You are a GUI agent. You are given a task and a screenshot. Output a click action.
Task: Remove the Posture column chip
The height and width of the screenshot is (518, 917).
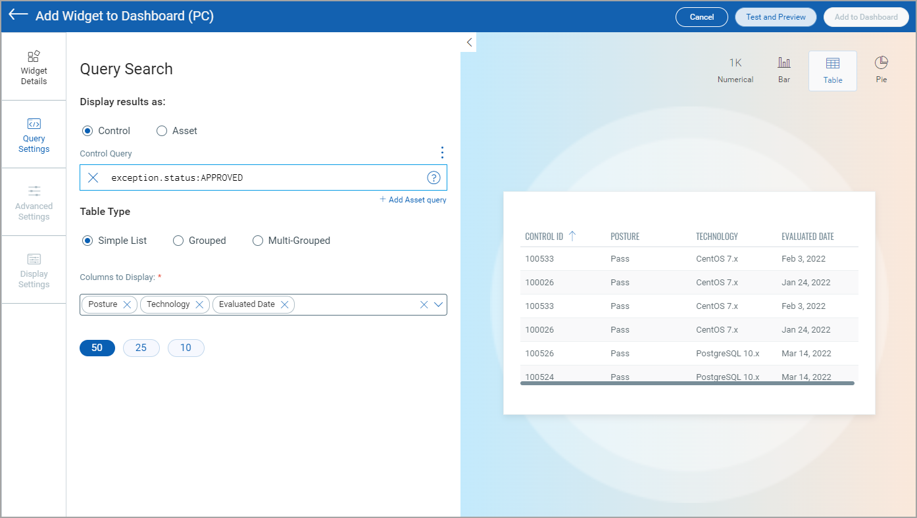click(128, 304)
